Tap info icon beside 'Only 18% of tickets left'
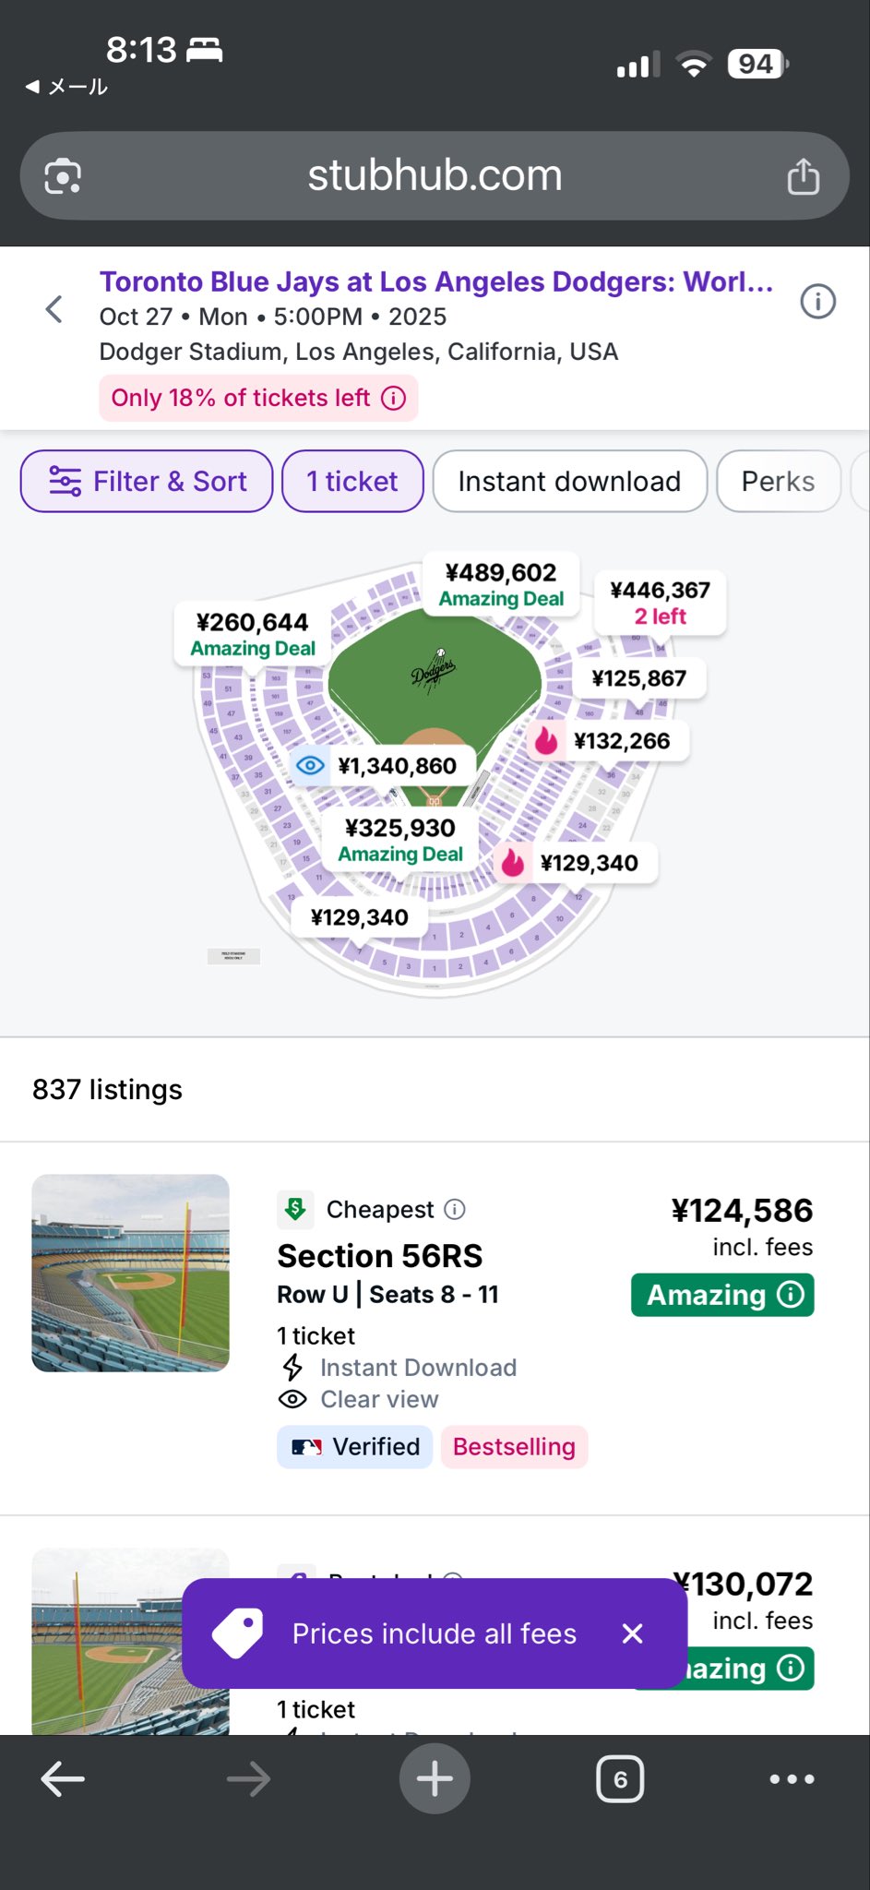This screenshot has height=1890, width=870. (394, 398)
